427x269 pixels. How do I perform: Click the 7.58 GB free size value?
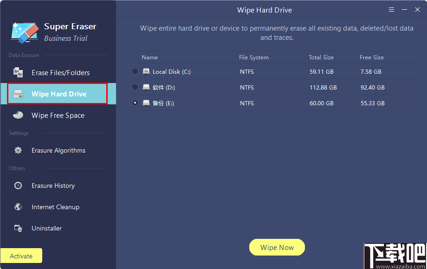[371, 72]
